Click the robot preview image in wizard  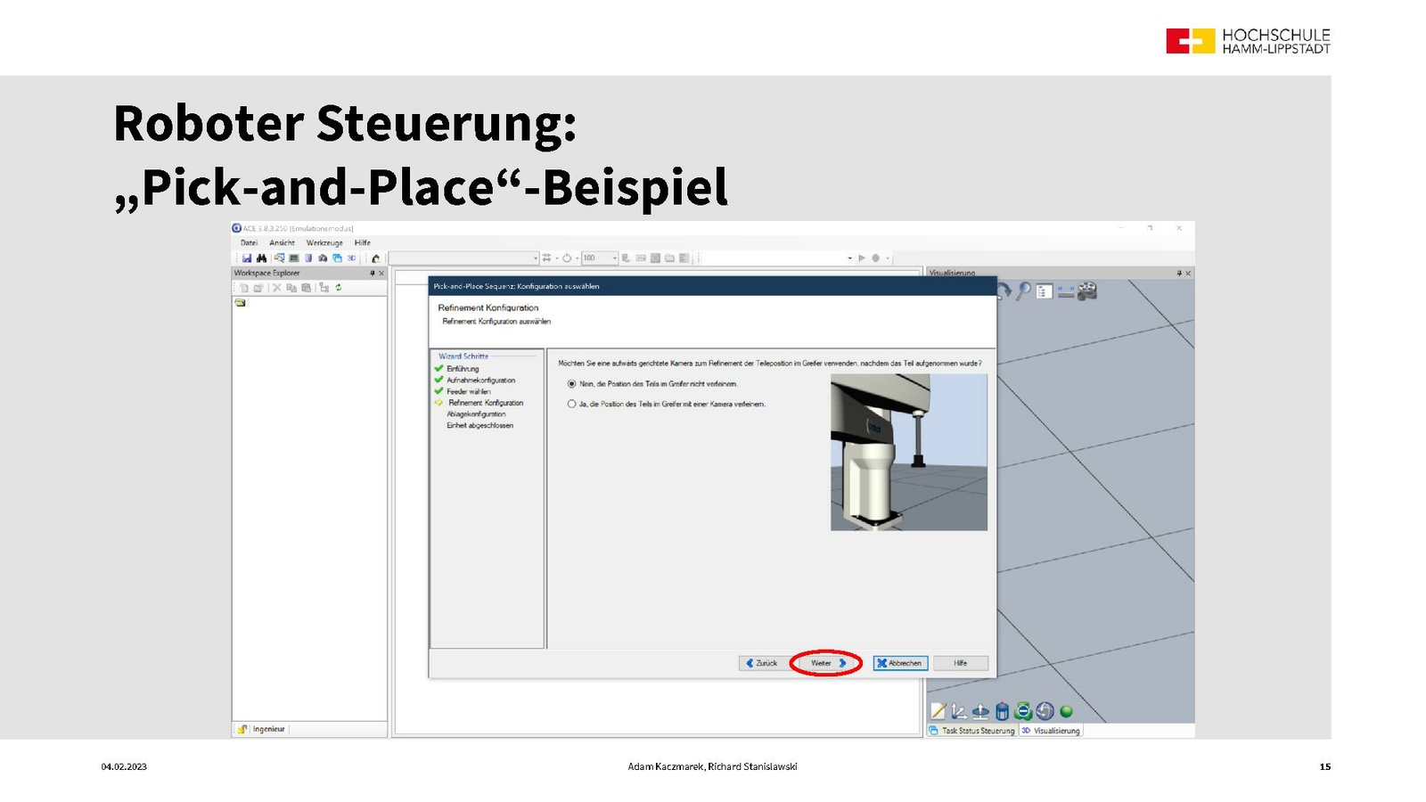pyautogui.click(x=908, y=453)
